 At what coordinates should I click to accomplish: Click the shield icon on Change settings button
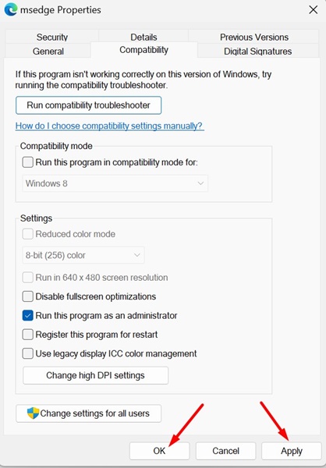tap(33, 413)
